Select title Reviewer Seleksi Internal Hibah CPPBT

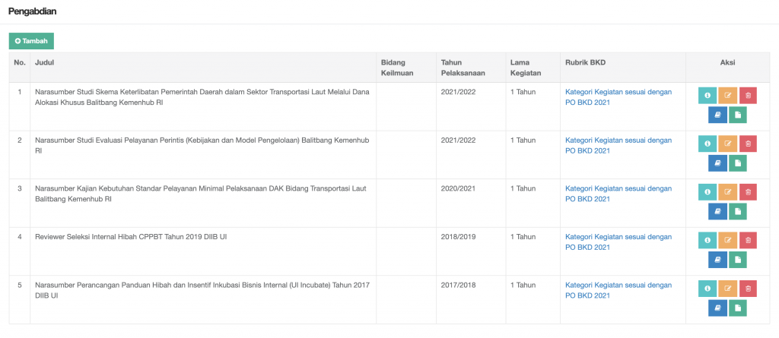[x=131, y=237]
